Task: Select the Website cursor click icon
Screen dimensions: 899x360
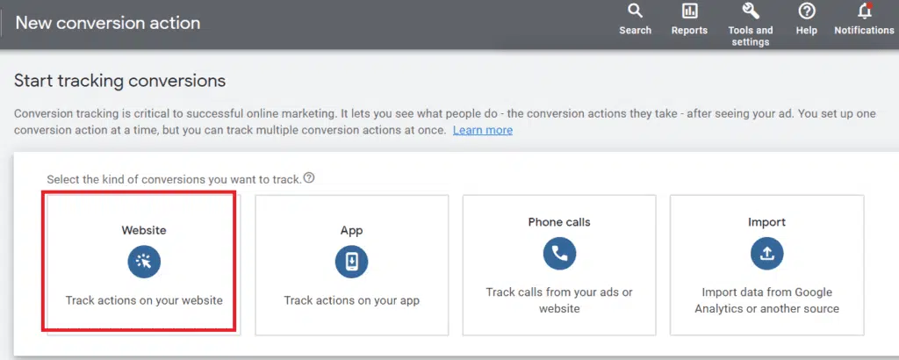Action: pos(144,262)
